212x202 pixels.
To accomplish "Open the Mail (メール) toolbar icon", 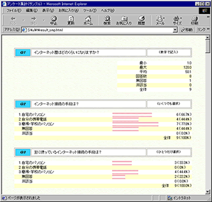I will pyautogui.click(x=160, y=20).
